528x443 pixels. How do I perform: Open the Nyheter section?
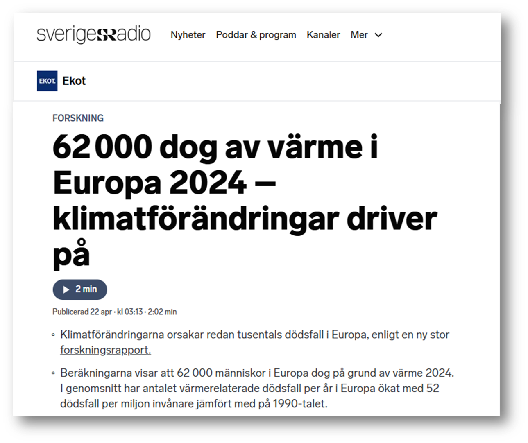(x=188, y=35)
